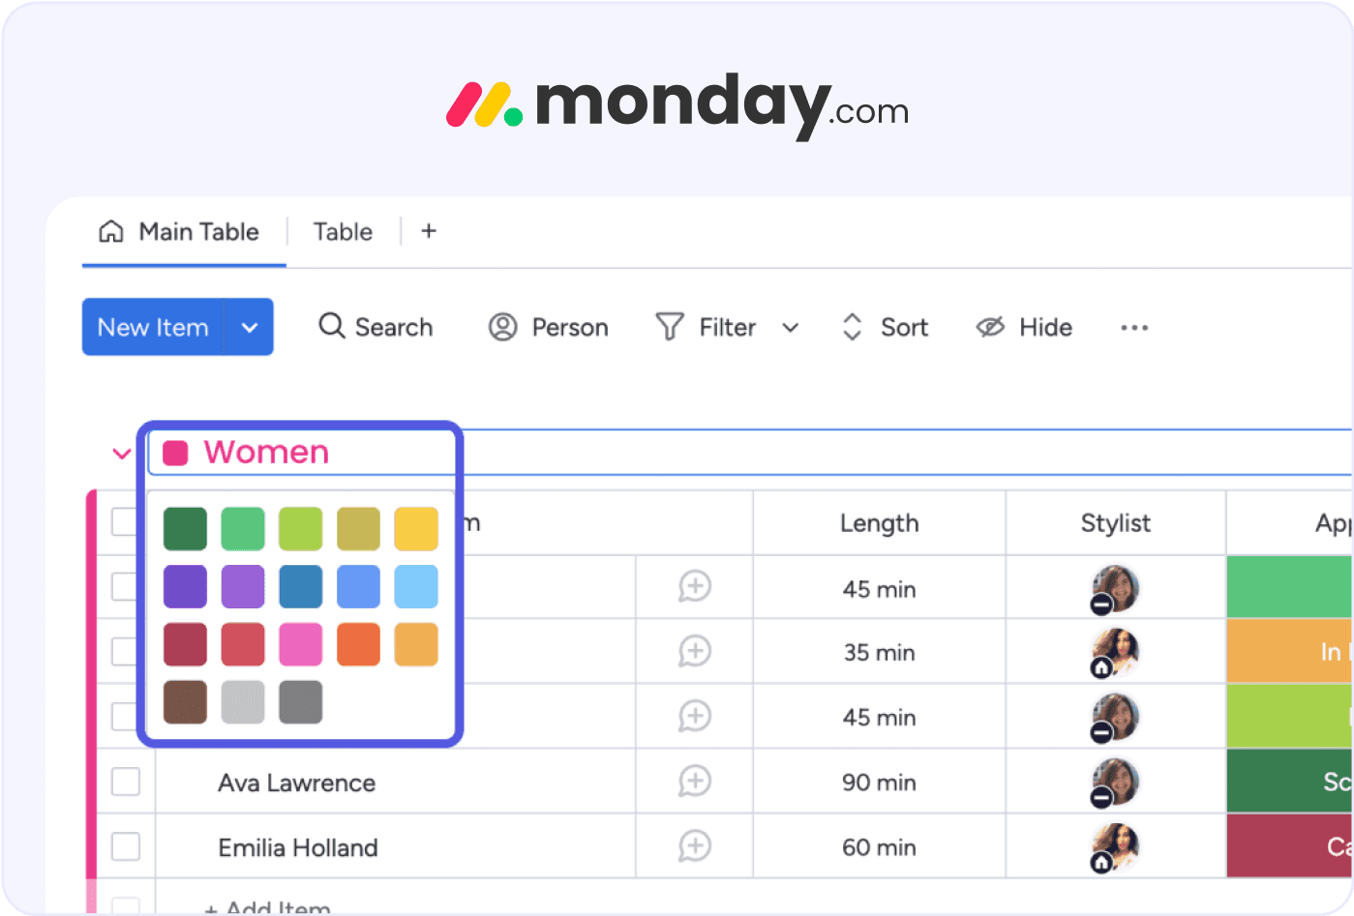Click Emilia Holland's stylist avatar

[x=1115, y=847]
